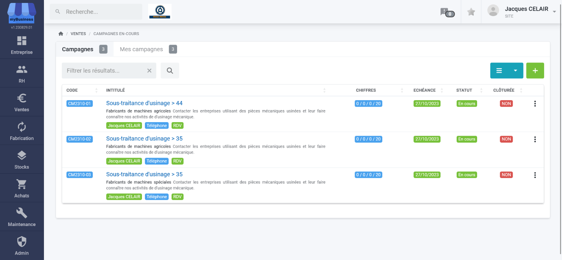This screenshot has width=562, height=260.
Task: Open actions menu for campaign CM2310-02
Action: pyautogui.click(x=535, y=139)
